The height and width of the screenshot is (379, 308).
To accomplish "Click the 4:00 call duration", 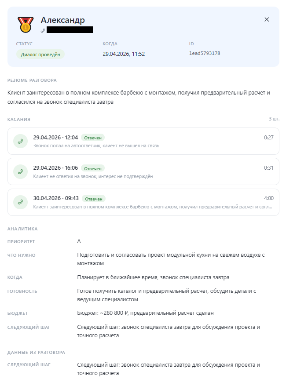I will click(x=269, y=198).
